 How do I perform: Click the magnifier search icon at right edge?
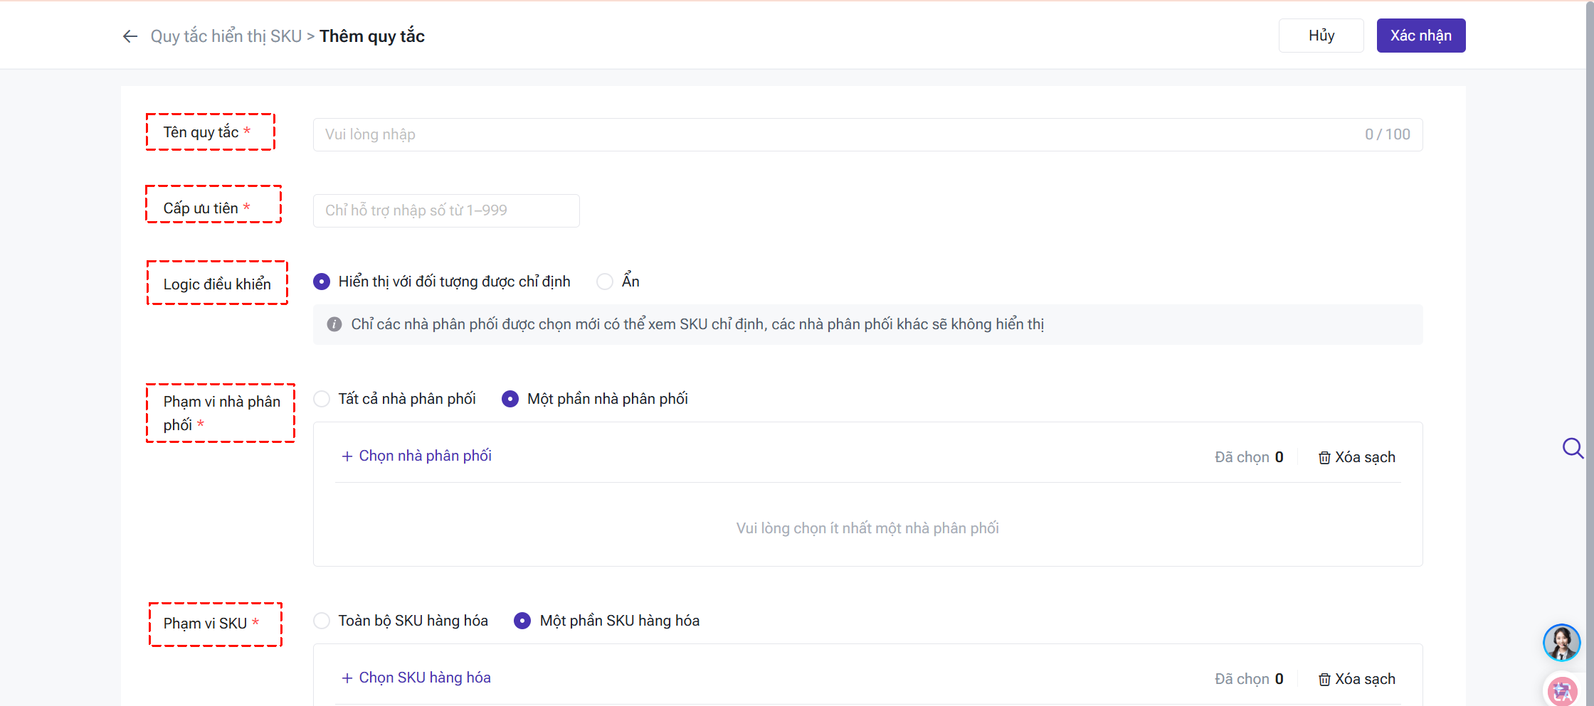[x=1572, y=448]
